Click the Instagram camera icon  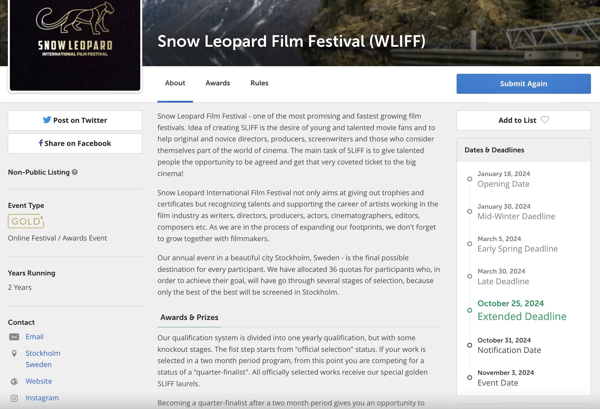pyautogui.click(x=14, y=398)
